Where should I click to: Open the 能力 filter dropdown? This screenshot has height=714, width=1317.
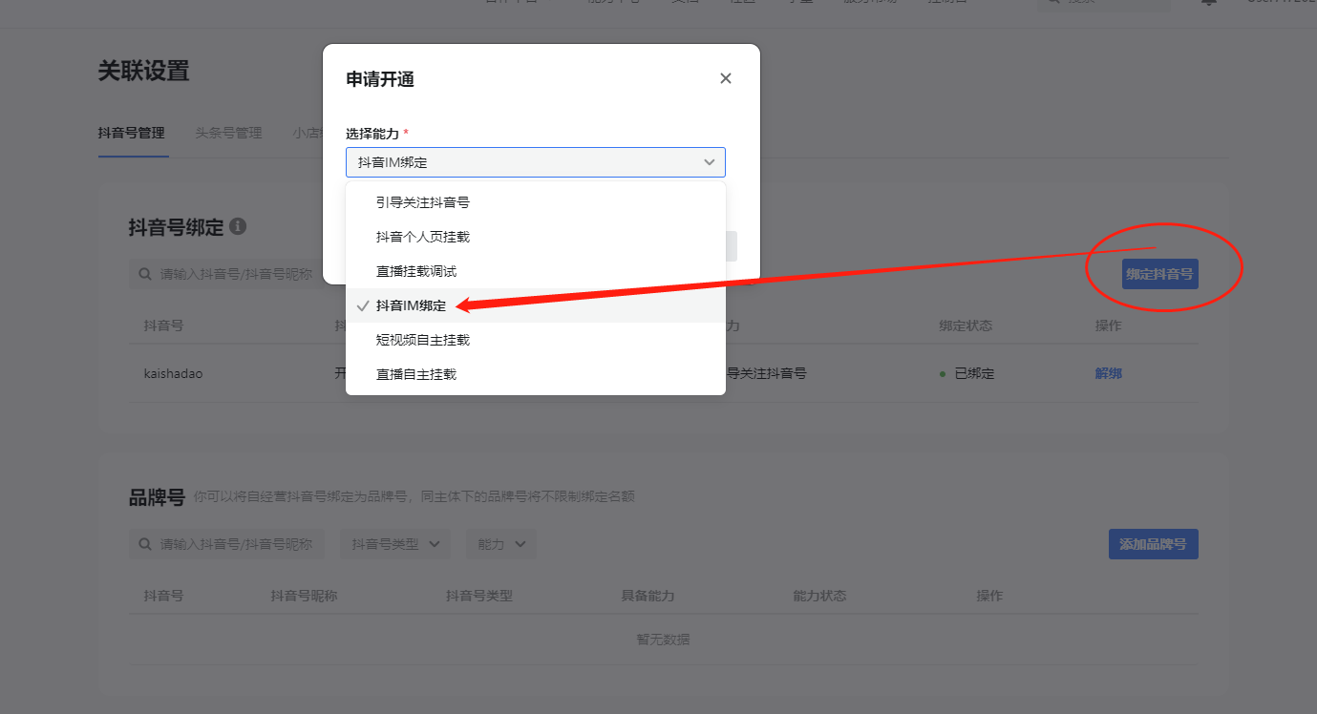point(500,543)
